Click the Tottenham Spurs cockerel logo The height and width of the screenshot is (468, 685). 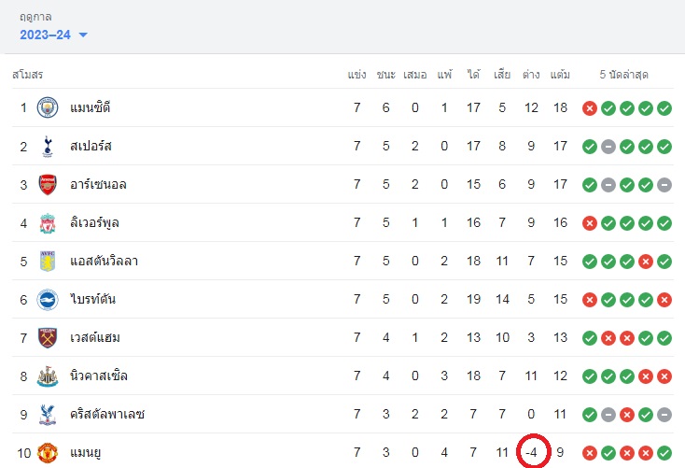(48, 146)
